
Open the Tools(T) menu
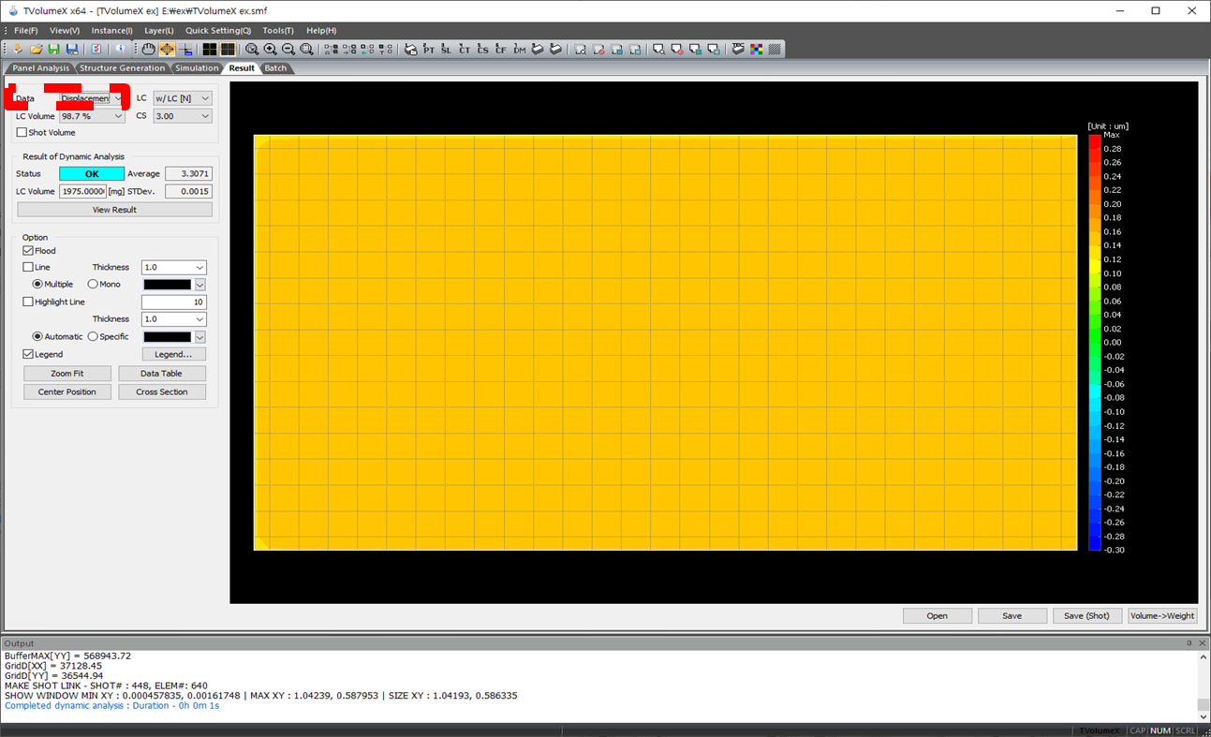pyautogui.click(x=278, y=30)
